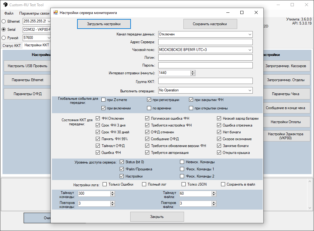The height and width of the screenshot is (231, 314).
Task: Click the "Адрес Сервера" input field
Action: pyautogui.click(x=205, y=42)
